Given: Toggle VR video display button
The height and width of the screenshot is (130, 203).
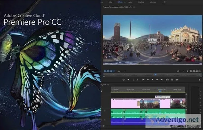Looking at the screenshot, I should 123,80.
